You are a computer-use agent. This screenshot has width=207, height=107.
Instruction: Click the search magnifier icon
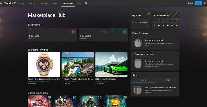pos(86,3)
